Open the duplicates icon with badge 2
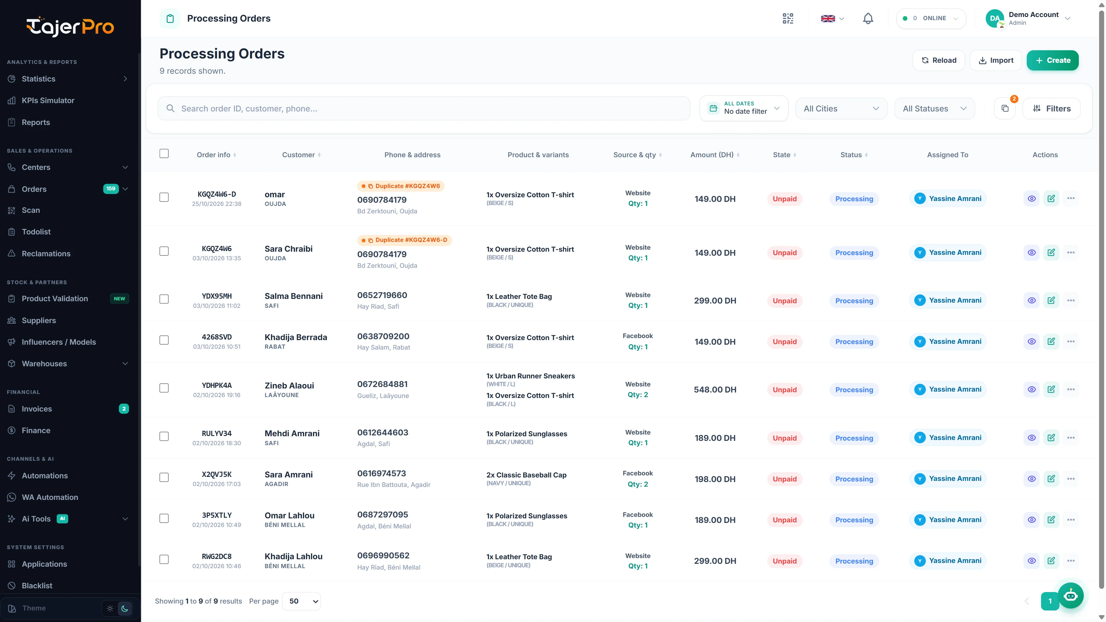 click(x=1005, y=109)
